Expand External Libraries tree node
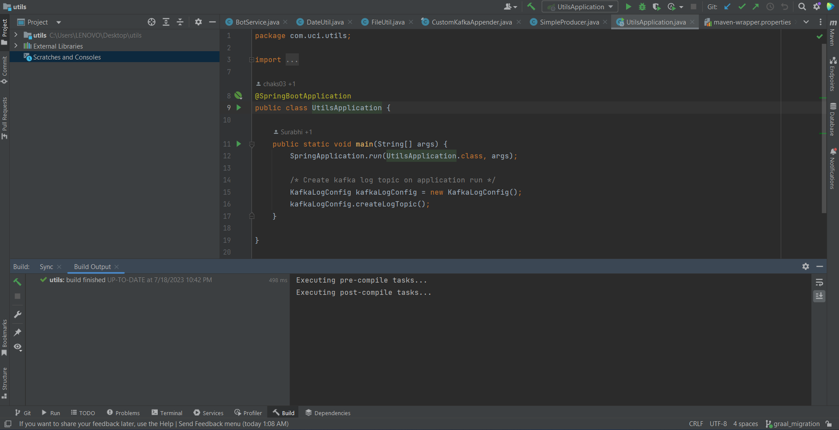839x430 pixels. point(16,46)
